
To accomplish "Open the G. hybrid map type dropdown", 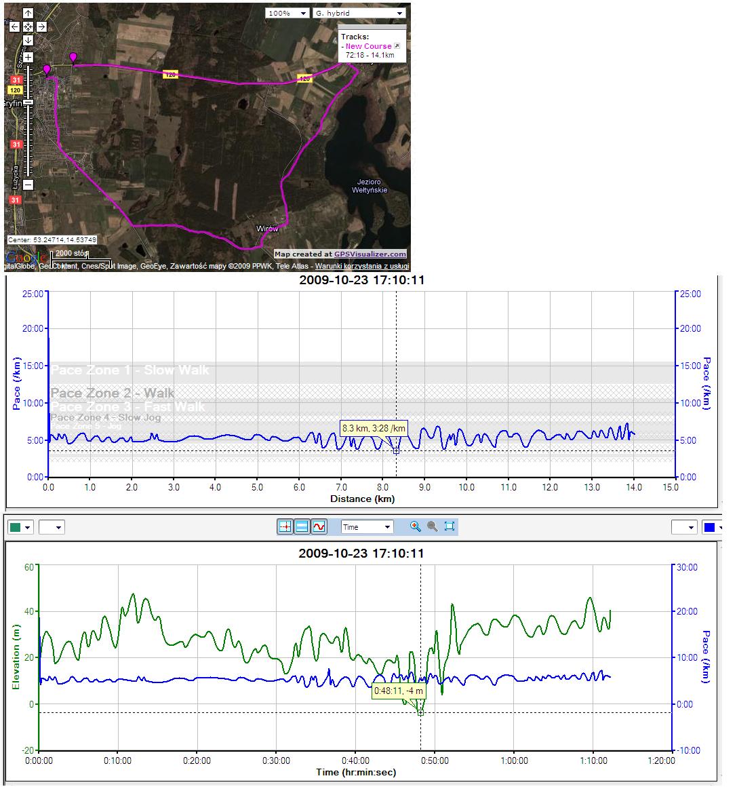I will click(359, 13).
